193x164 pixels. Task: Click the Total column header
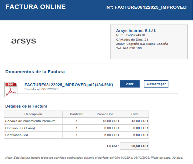(135, 114)
